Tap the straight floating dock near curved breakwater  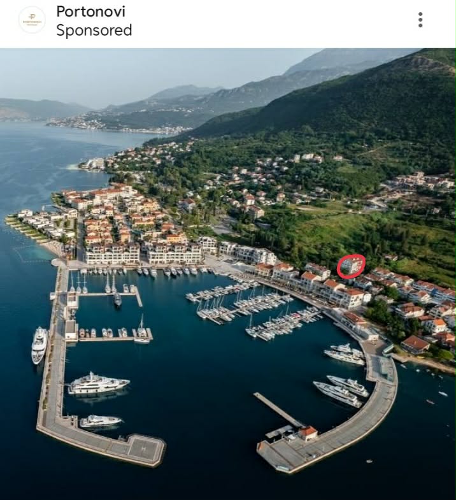pyautogui.click(x=278, y=410)
